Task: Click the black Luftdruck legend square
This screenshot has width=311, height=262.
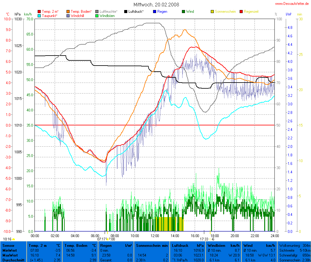Action: pyautogui.click(x=126, y=12)
